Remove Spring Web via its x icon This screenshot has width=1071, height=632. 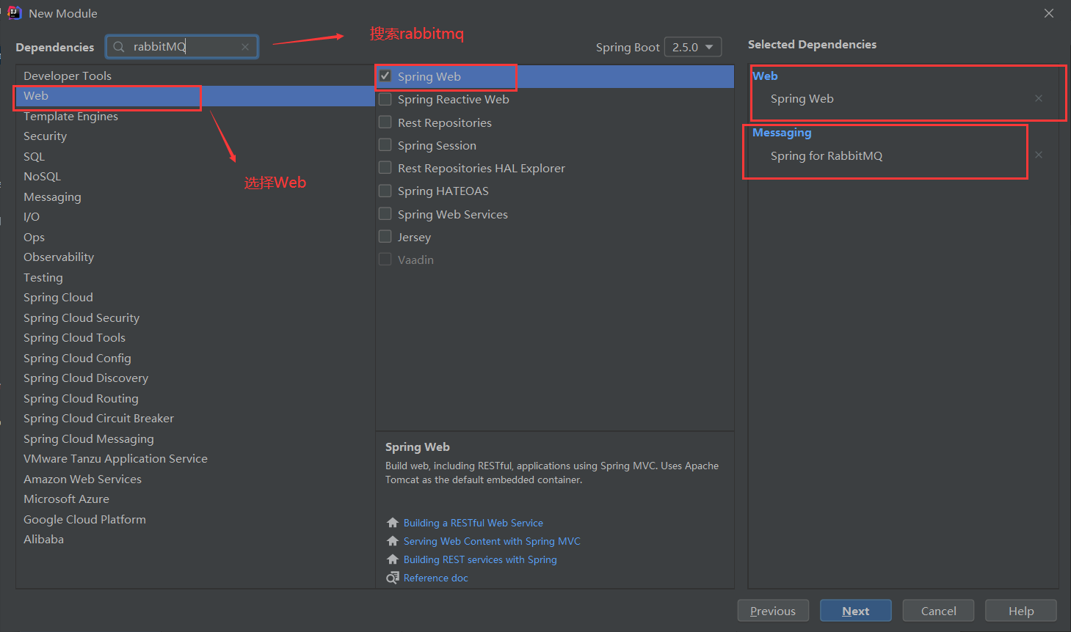tap(1039, 98)
